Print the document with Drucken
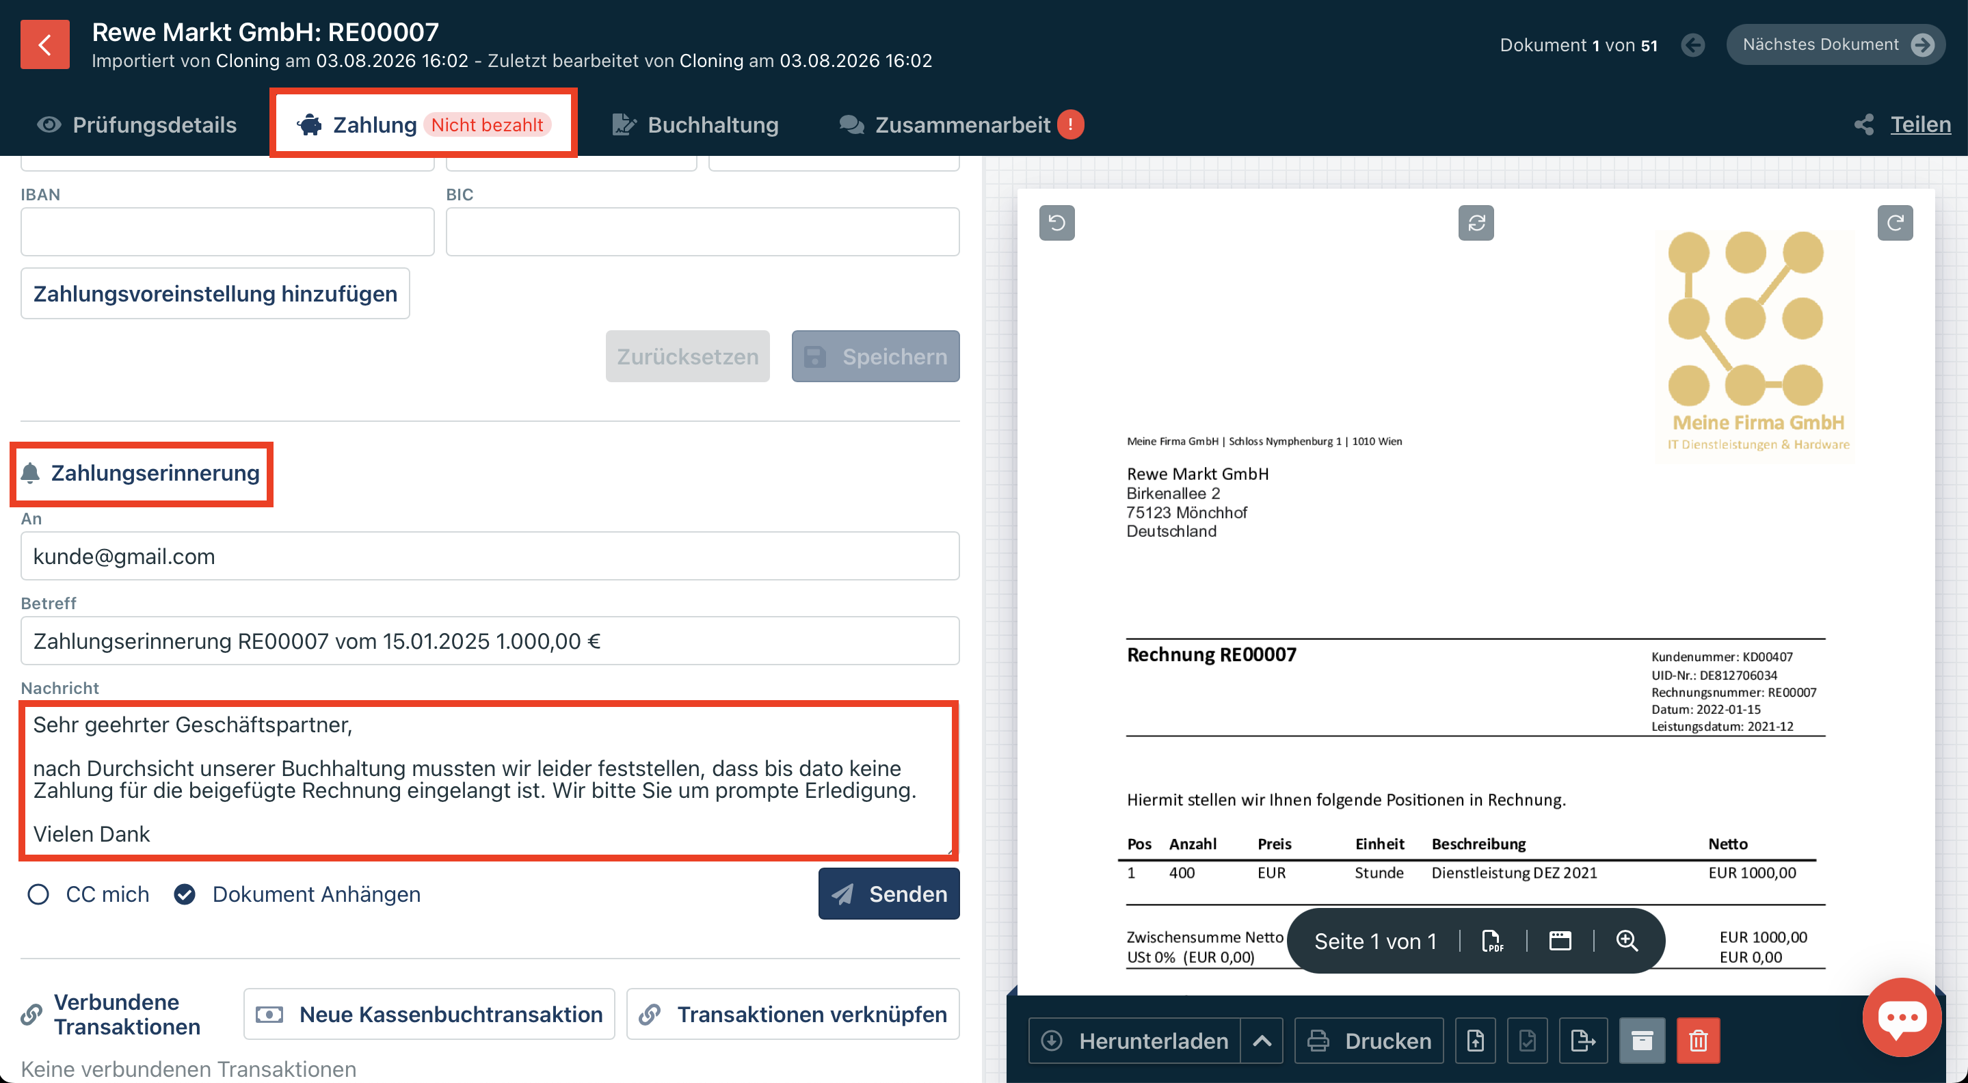1968x1083 pixels. tap(1369, 1040)
